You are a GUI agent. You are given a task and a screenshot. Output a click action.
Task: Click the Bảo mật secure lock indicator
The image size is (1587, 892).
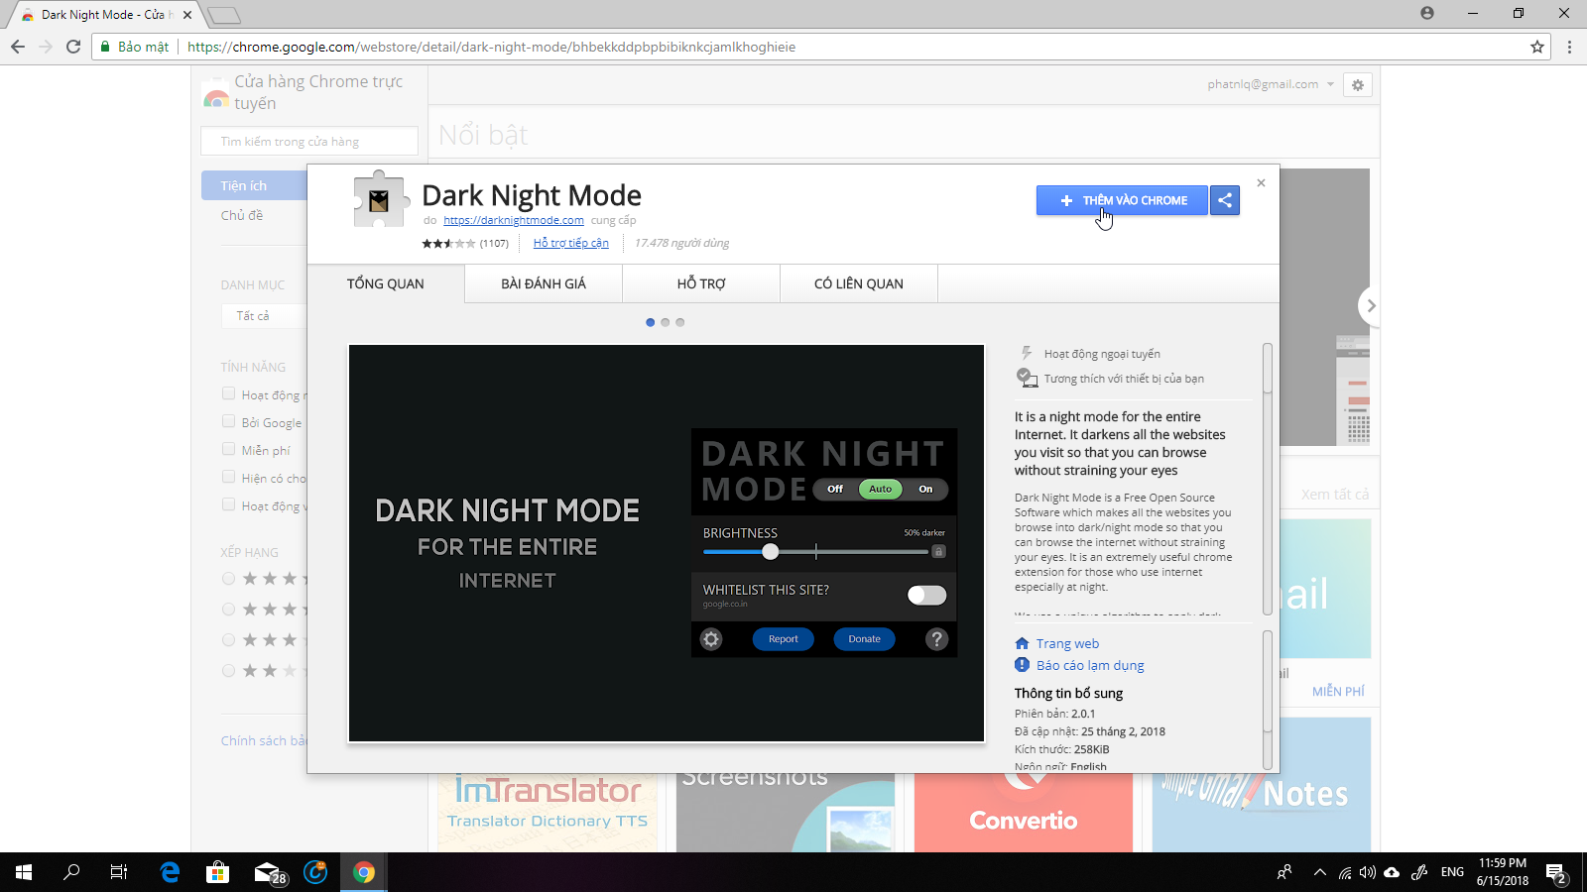[x=135, y=47]
